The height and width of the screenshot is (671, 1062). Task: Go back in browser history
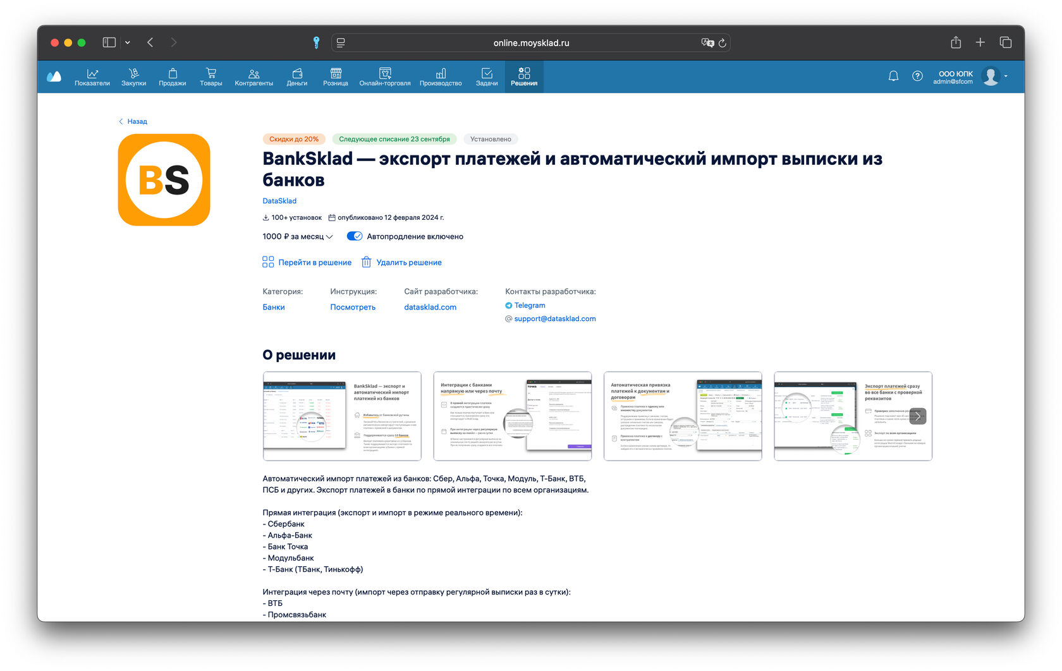(x=150, y=42)
